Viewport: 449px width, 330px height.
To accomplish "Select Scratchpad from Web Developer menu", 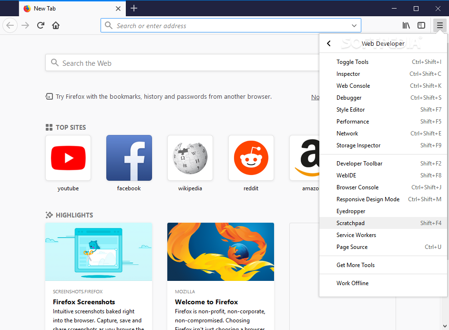I will tap(350, 223).
